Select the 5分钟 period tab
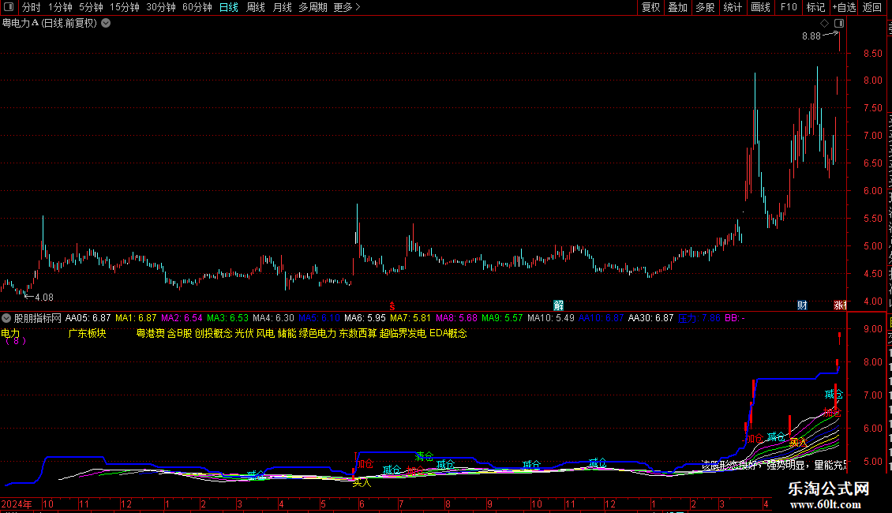 tap(91, 7)
